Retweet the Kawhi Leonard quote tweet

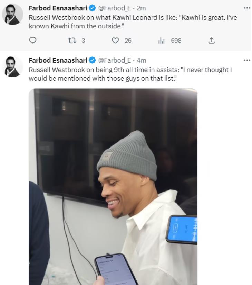coord(73,41)
